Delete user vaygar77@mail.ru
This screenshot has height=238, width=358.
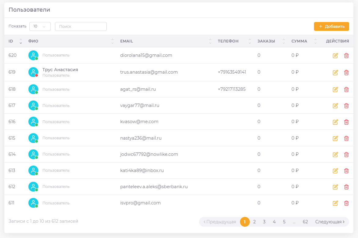tap(346, 106)
